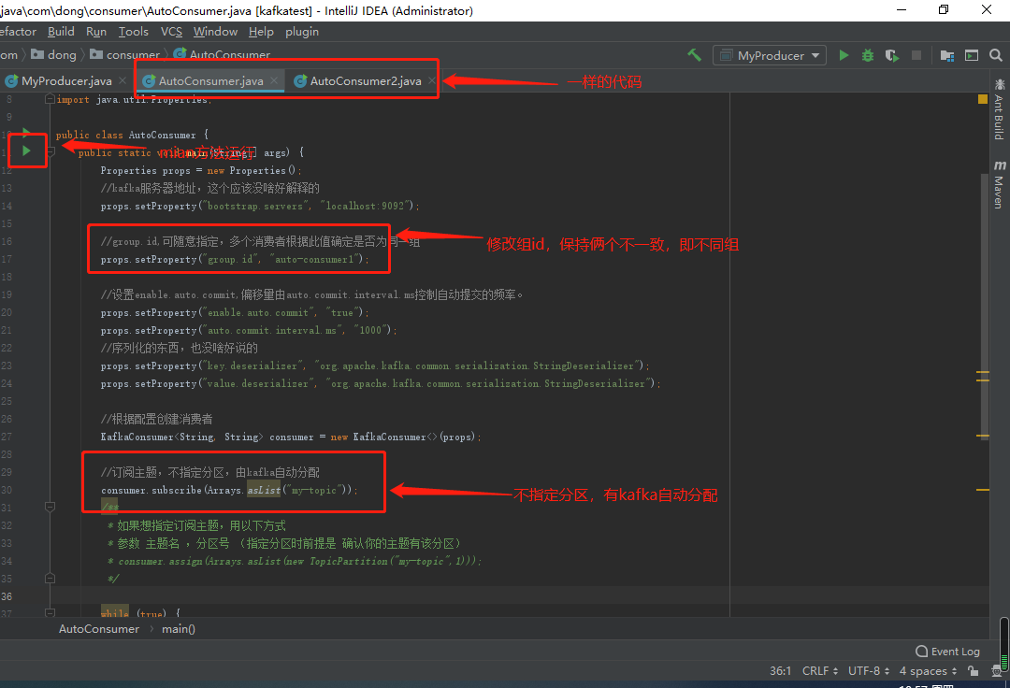Close the AutoConsumer.java tab

pos(274,80)
